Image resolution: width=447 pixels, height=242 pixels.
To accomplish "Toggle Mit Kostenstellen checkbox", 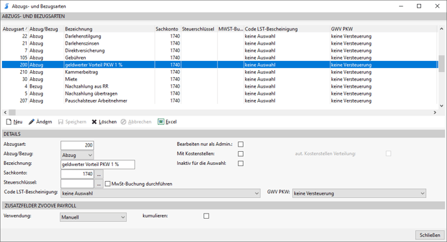I will [240, 154].
